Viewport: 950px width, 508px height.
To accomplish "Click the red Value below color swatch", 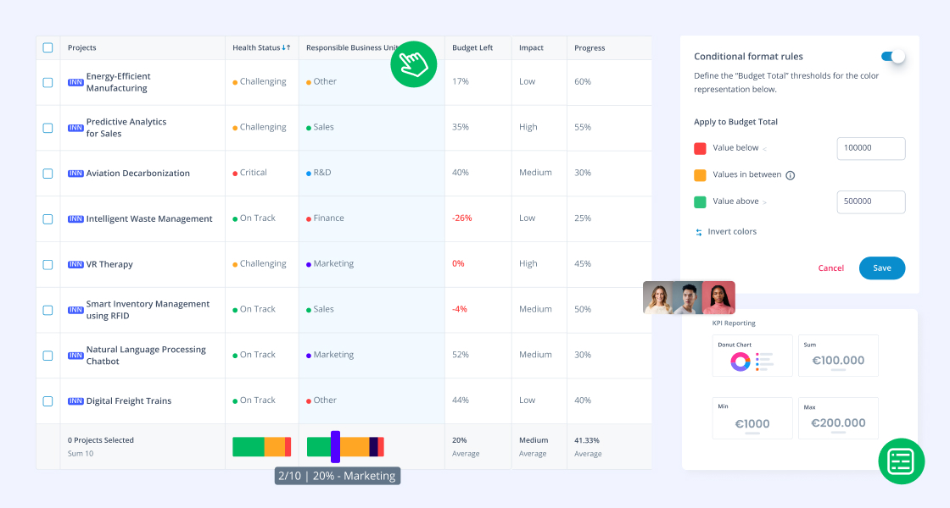I will pos(700,148).
